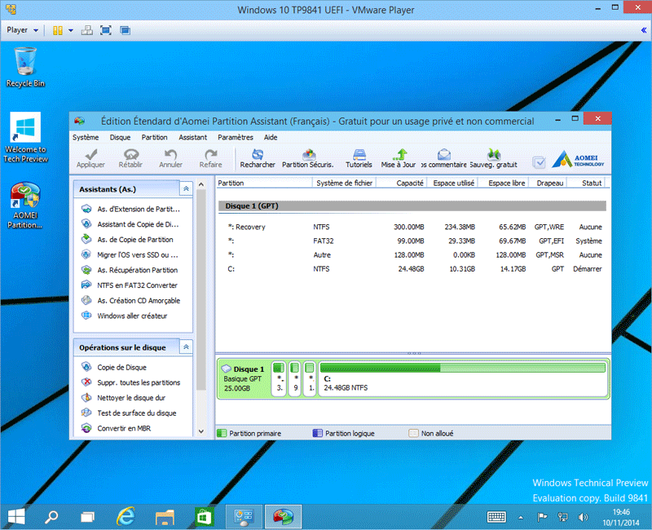Click the Sauveg. gratuit toolbar icon
The height and width of the screenshot is (530, 652).
pyautogui.click(x=494, y=155)
